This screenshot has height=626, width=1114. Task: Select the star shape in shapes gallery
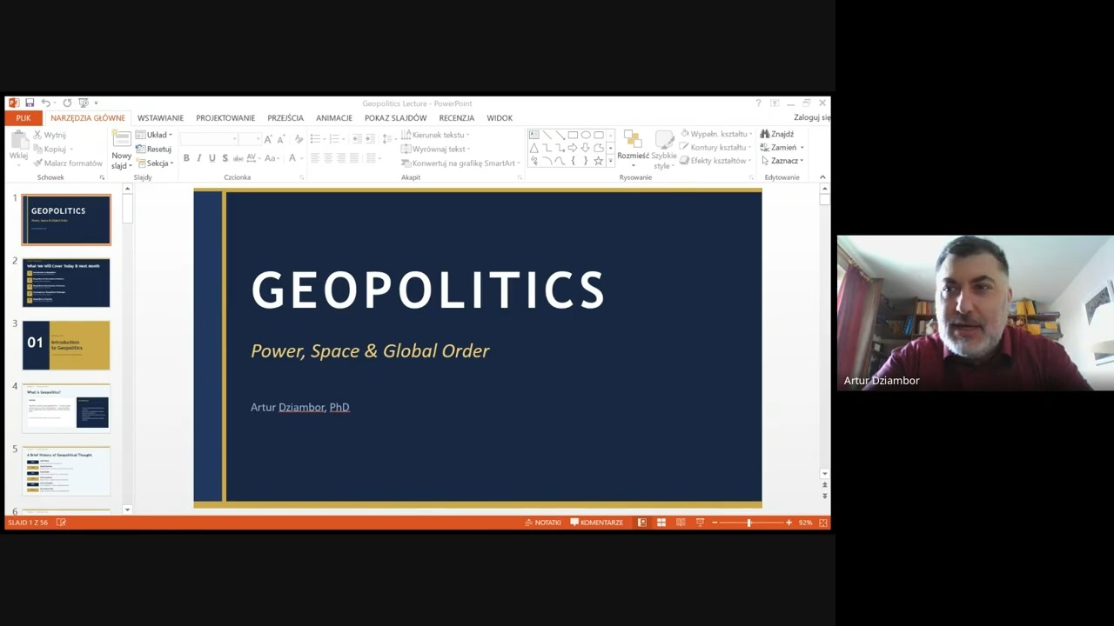598,161
